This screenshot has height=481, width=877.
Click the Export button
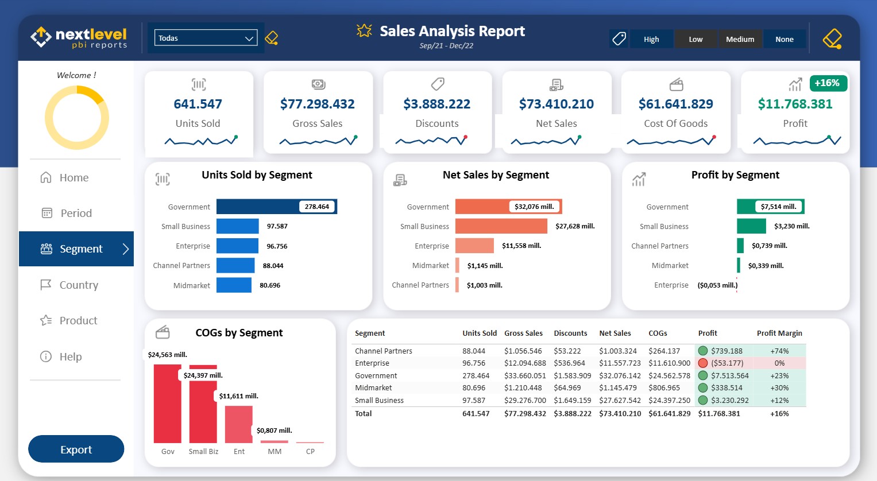click(76, 449)
